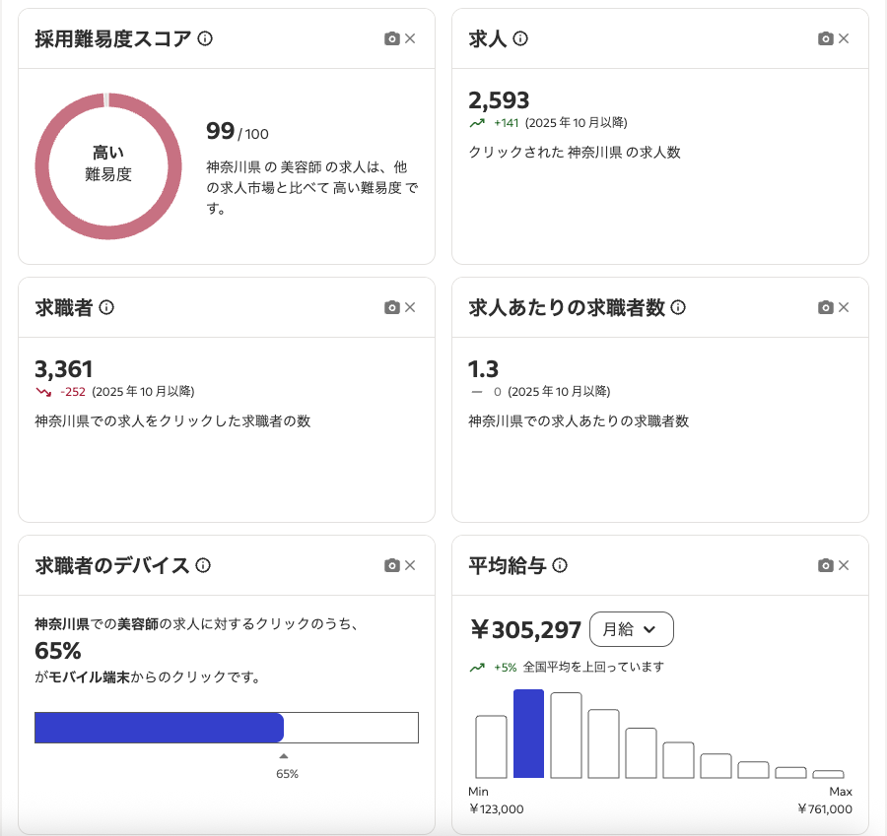Click camera icon on 求人あたりの求職者数 card

click(x=825, y=307)
